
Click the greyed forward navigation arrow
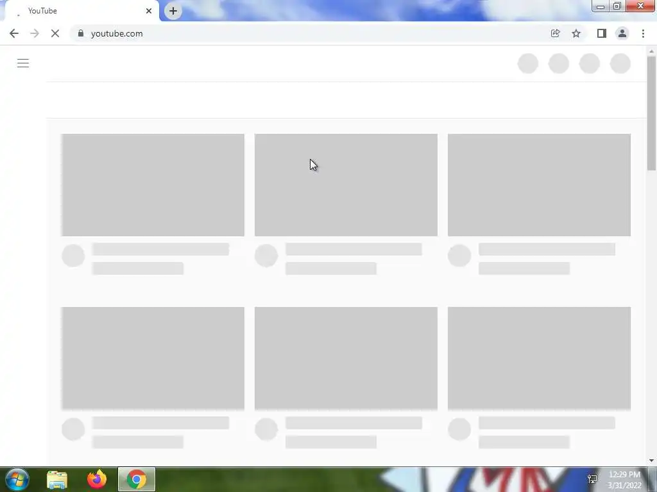[x=35, y=33]
